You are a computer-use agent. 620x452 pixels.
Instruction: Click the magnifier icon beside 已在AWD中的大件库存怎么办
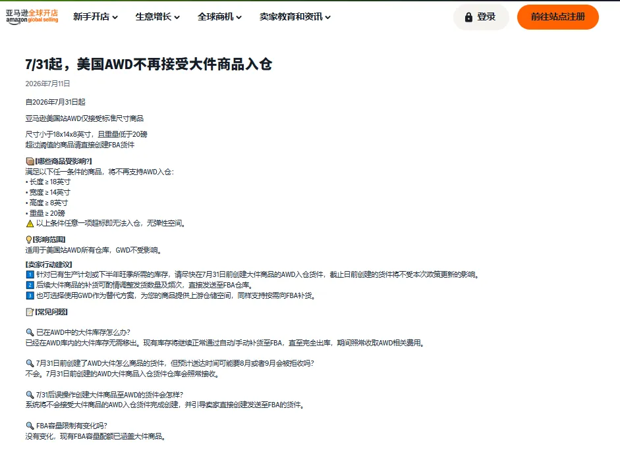(x=30, y=332)
